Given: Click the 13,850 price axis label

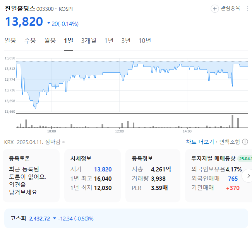Looking at the screenshot, I should [10, 58].
